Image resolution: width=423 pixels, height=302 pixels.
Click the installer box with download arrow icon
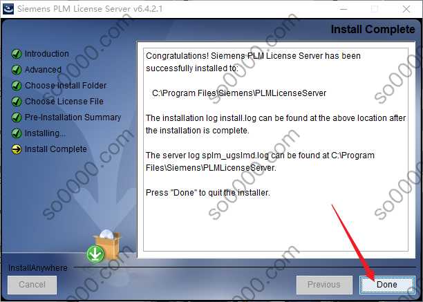(x=104, y=246)
